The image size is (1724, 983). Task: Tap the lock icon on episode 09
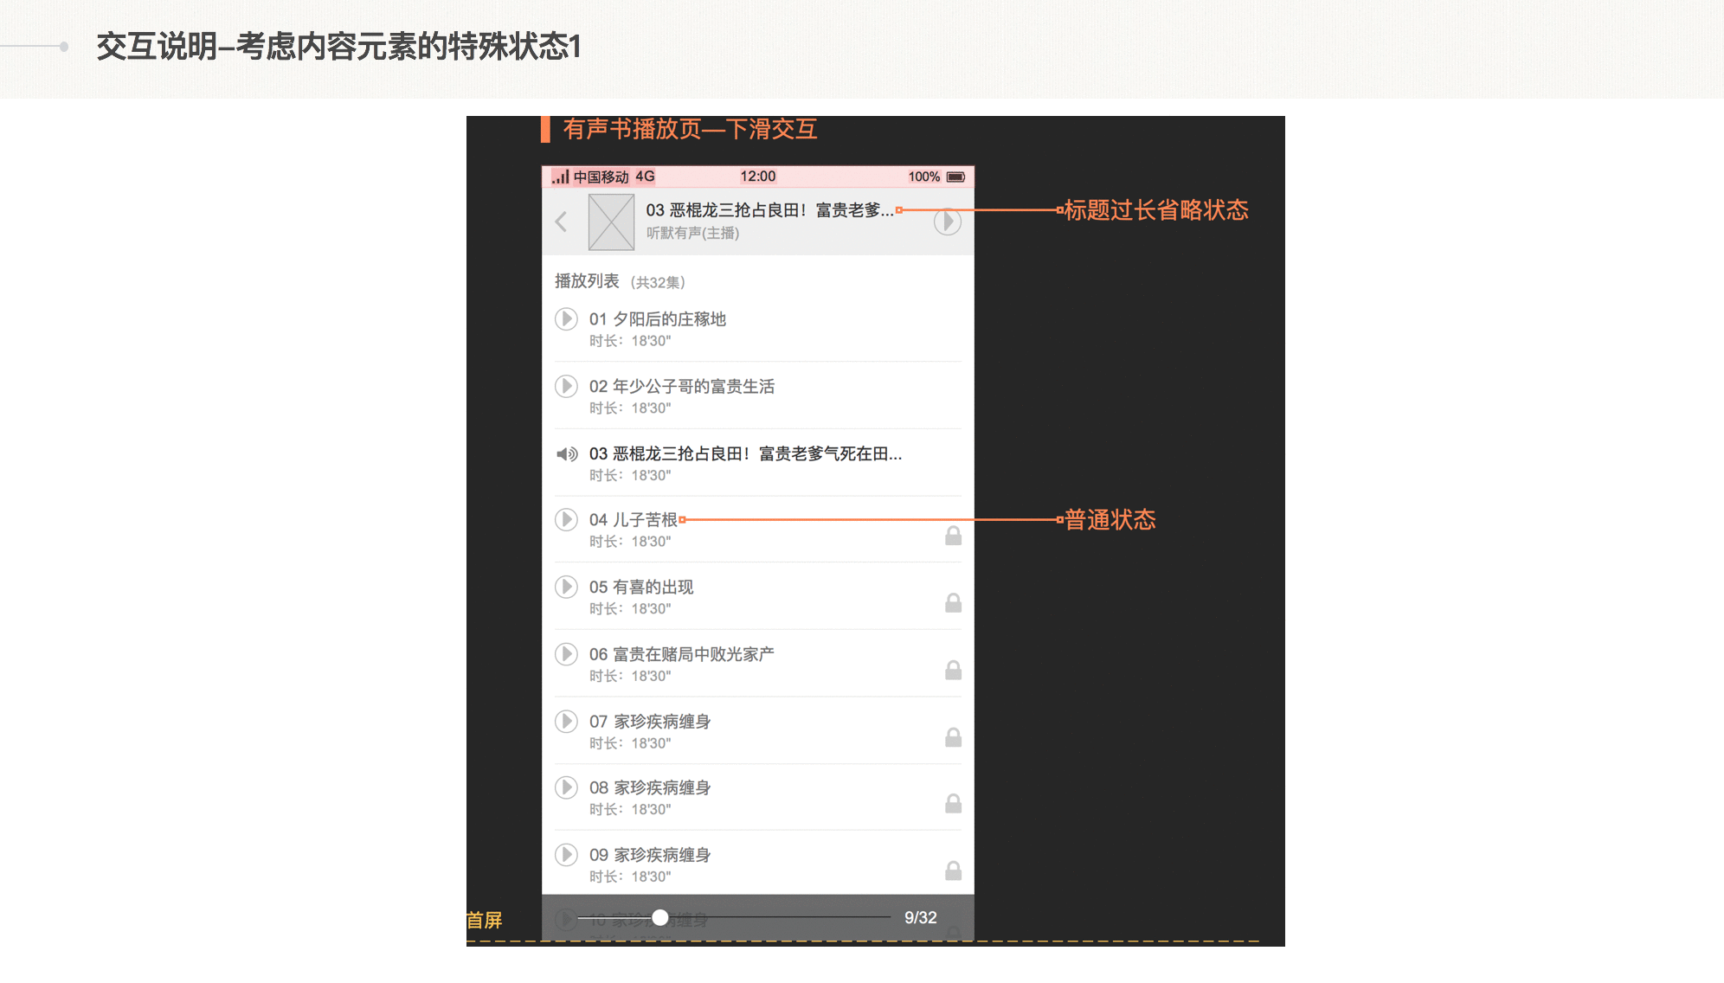click(953, 871)
